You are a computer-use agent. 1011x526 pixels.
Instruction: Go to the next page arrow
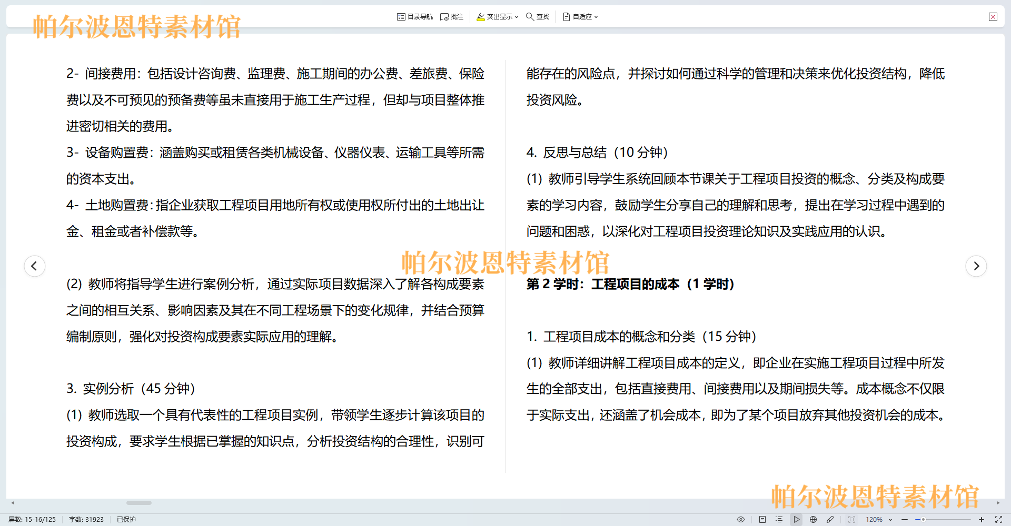pos(976,266)
